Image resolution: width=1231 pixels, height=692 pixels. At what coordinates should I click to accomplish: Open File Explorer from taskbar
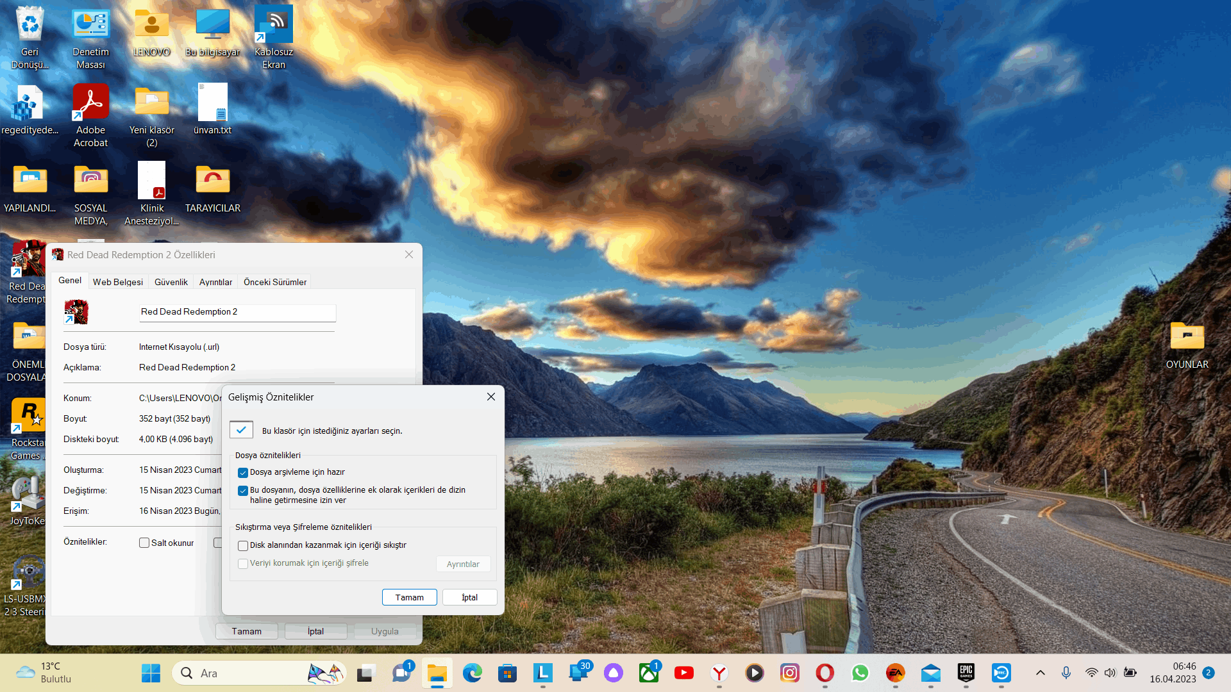point(437,673)
